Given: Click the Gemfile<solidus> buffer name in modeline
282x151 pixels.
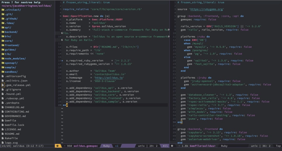Looking at the screenshot, I should (203, 146).
